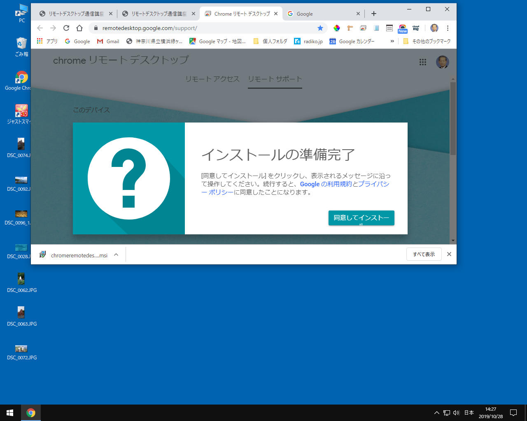The width and height of the screenshot is (527, 421).
Task: Click the Windows Start button
Action: [x=10, y=413]
